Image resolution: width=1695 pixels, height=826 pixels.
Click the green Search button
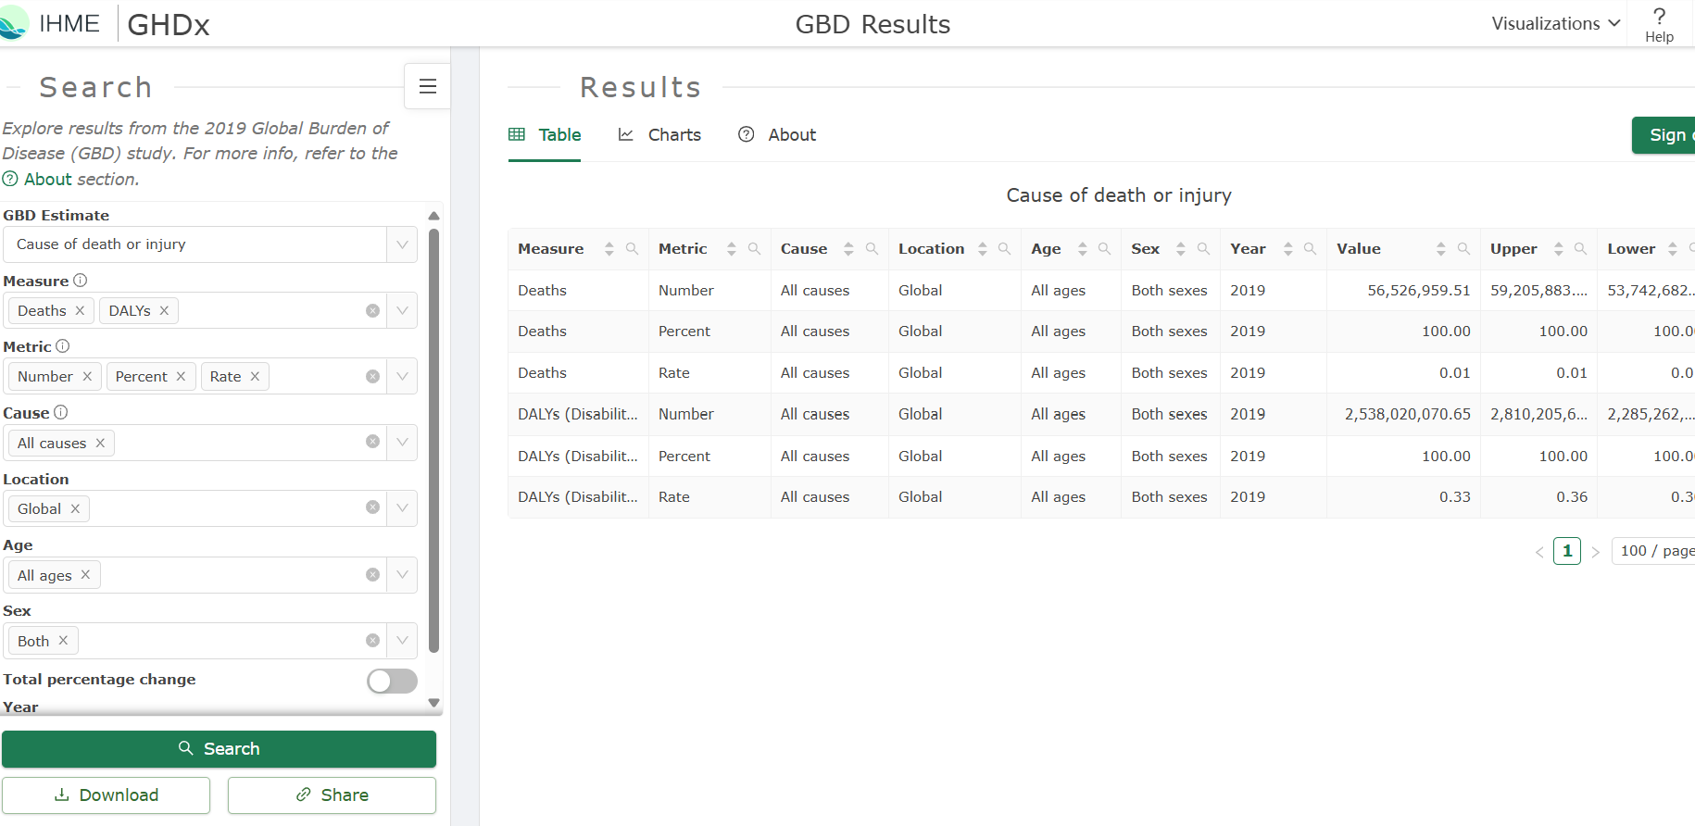coord(219,748)
